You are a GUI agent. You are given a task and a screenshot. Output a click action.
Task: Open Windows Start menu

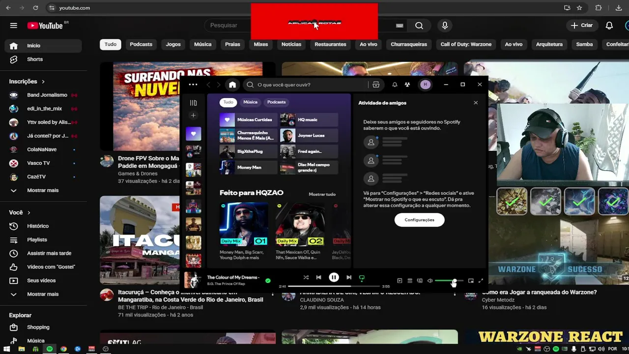pyautogui.click(x=7, y=349)
